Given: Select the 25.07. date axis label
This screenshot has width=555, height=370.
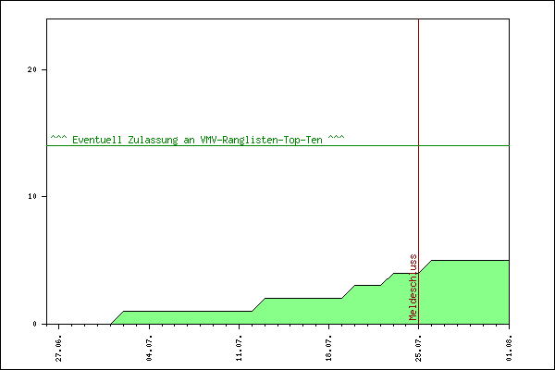Looking at the screenshot, I should coord(419,348).
